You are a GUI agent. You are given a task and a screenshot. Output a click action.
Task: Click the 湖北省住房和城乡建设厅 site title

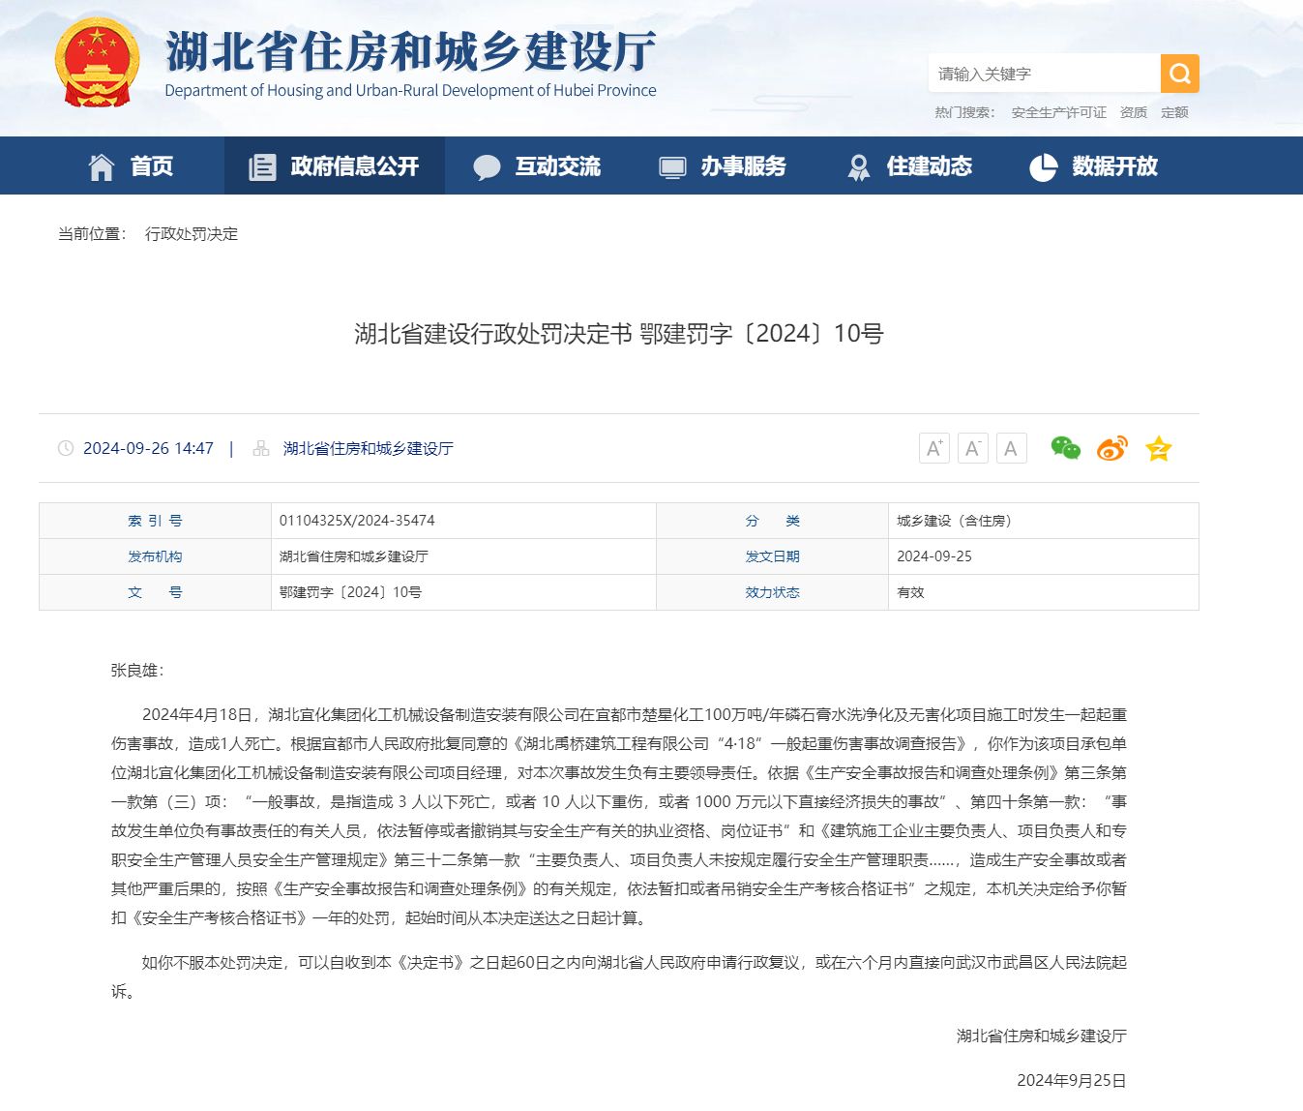[411, 51]
